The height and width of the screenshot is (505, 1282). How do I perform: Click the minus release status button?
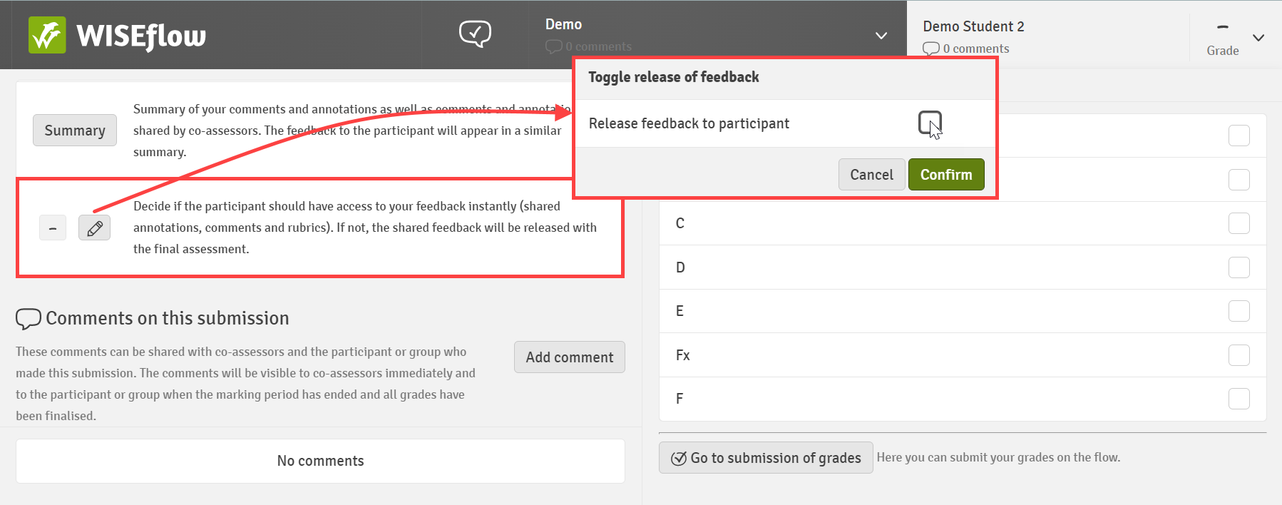[x=53, y=228]
